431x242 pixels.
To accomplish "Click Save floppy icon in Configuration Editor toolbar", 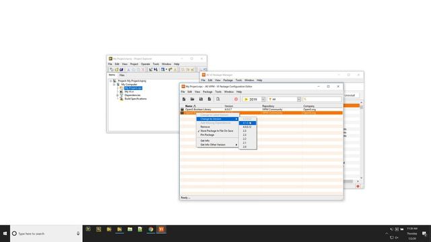I will tap(201, 99).
